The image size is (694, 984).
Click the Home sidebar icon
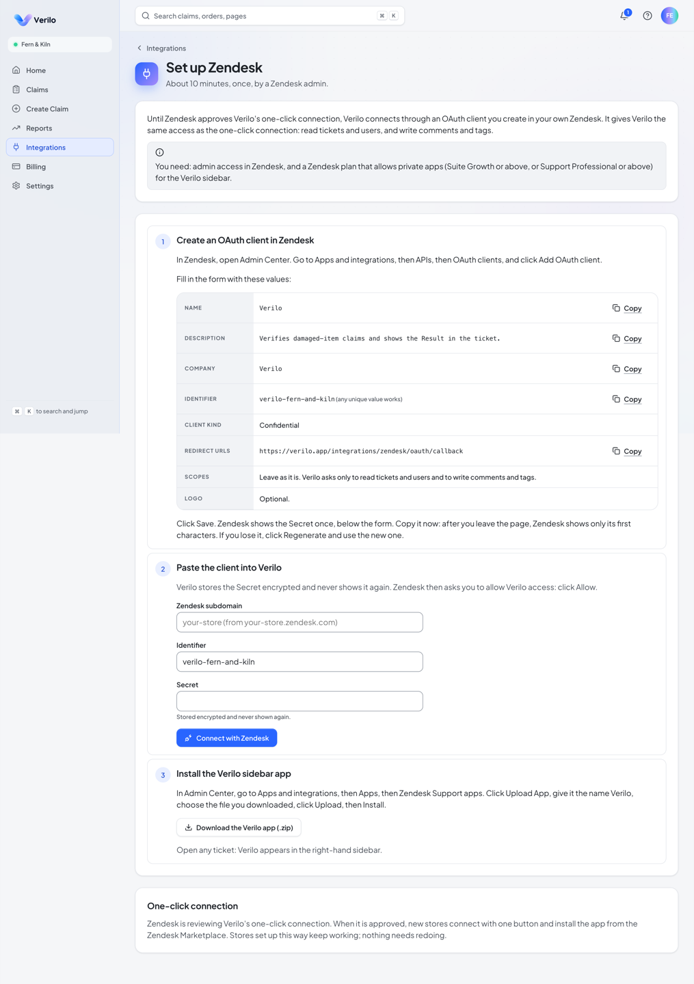pos(16,70)
